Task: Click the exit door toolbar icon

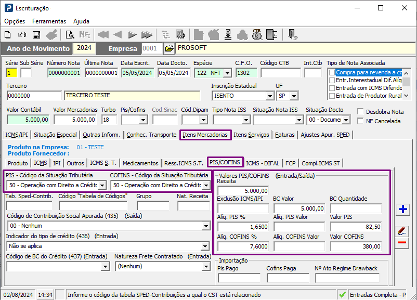Action: (x=293, y=35)
